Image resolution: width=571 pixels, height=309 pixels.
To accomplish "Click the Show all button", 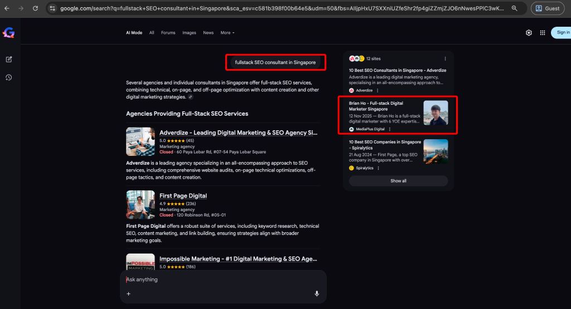I will click(x=398, y=181).
